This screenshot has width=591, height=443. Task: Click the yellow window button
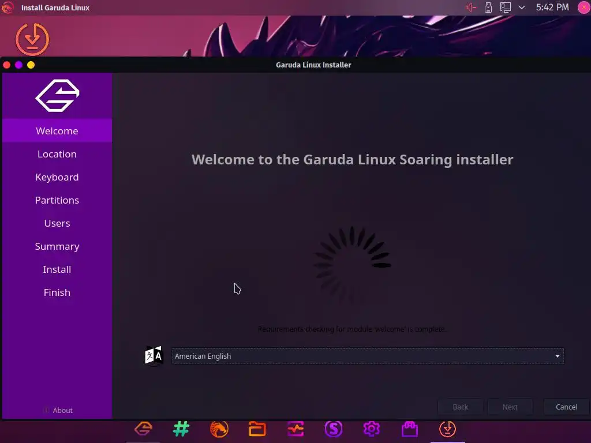coord(31,65)
